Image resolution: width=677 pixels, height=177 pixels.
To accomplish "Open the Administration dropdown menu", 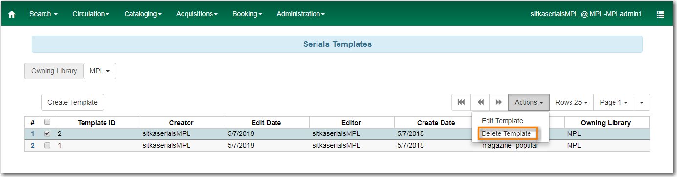I will 300,14.
